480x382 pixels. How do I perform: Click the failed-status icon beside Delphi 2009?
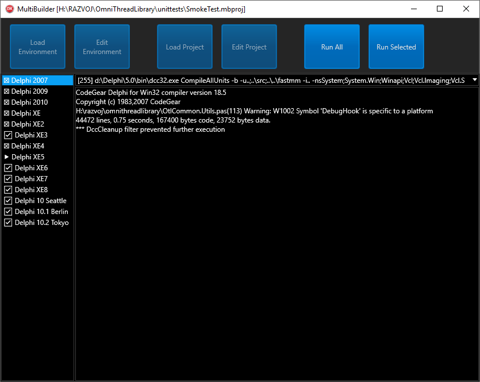click(x=6, y=91)
